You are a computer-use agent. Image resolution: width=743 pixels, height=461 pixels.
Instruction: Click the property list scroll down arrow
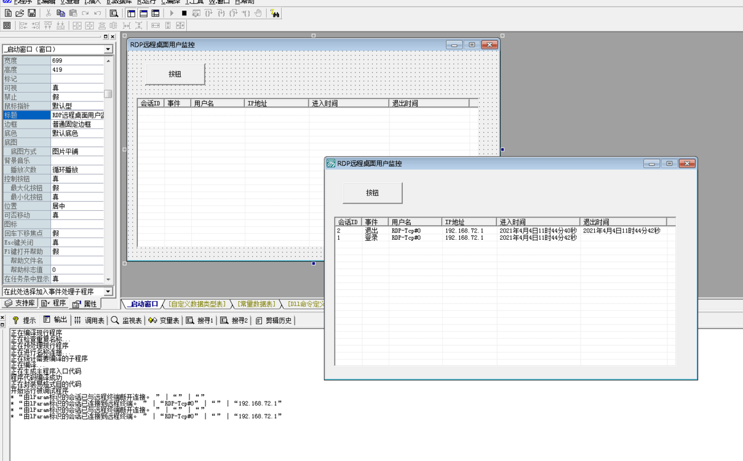pos(109,279)
